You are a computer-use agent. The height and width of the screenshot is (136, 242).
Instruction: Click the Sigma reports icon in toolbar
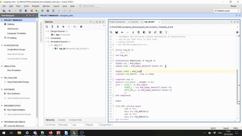tap(53, 11)
